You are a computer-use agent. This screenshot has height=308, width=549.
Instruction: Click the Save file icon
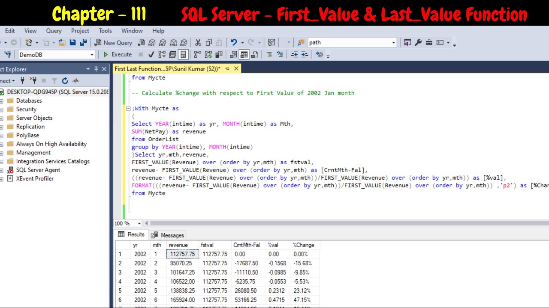point(72,42)
